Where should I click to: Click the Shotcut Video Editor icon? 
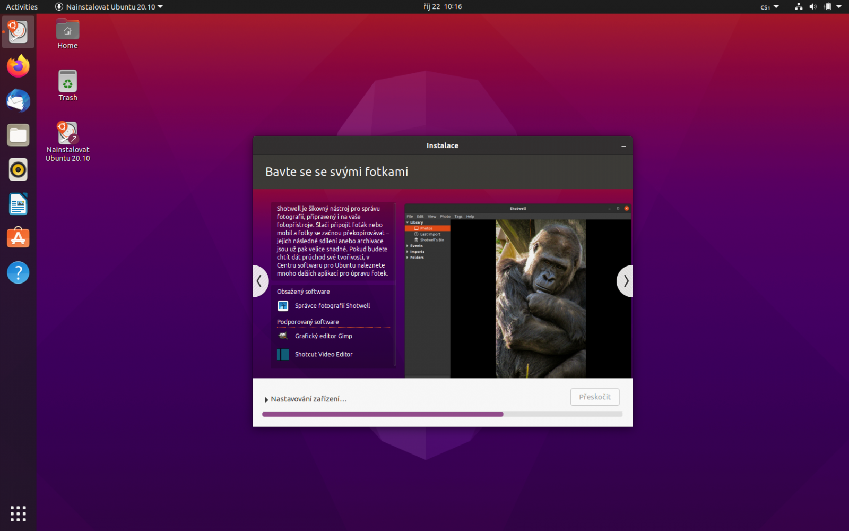[x=282, y=354]
